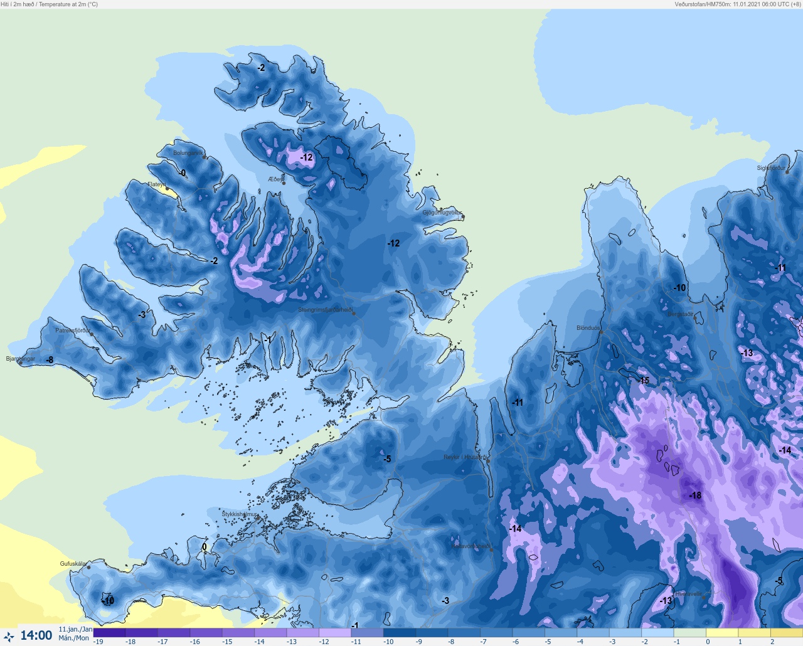This screenshot has width=803, height=646.
Task: Click the Gjögurflugvöllur station label
Action: coord(442,213)
